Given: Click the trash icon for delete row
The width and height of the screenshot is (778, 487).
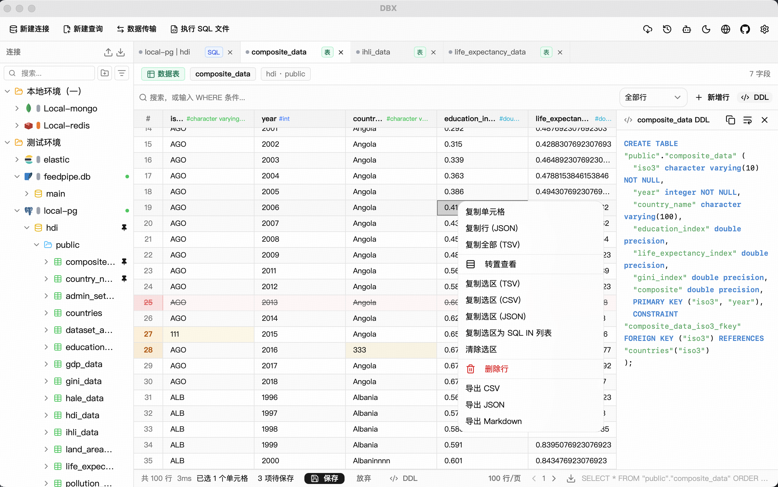Looking at the screenshot, I should point(471,369).
